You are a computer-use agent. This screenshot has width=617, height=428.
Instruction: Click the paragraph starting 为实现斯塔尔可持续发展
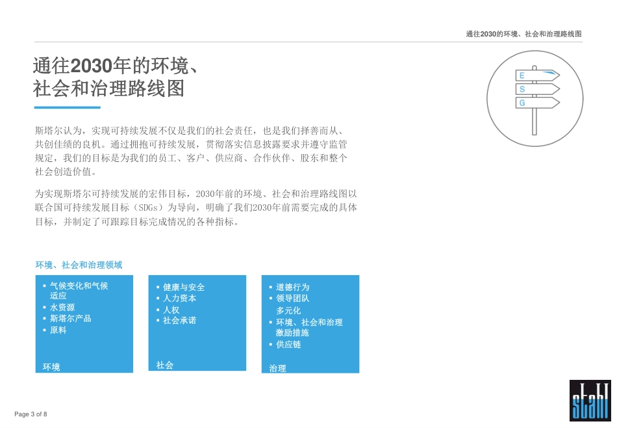[x=196, y=207]
